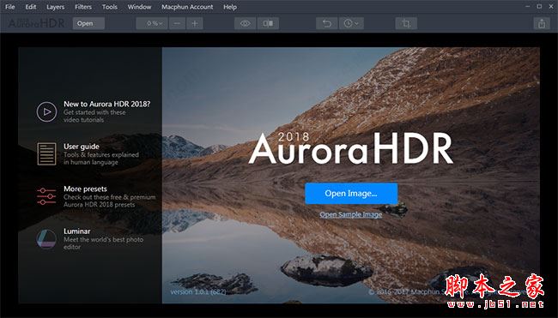Open the More presets link
Image resolution: width=558 pixels, height=318 pixels.
tap(85, 189)
